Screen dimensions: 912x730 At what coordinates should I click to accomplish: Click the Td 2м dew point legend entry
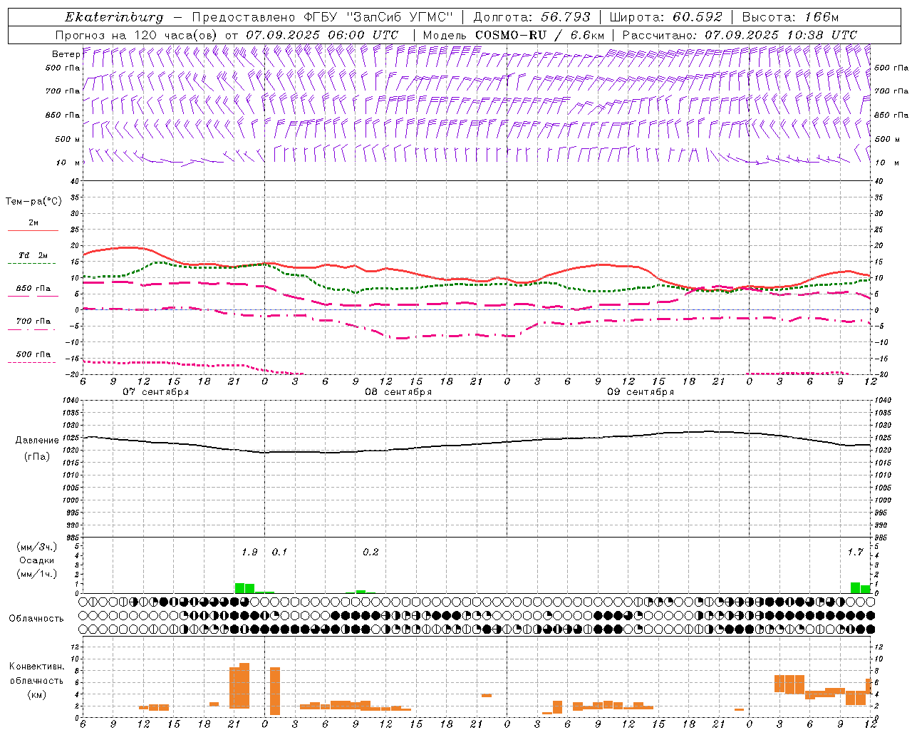tap(33, 255)
